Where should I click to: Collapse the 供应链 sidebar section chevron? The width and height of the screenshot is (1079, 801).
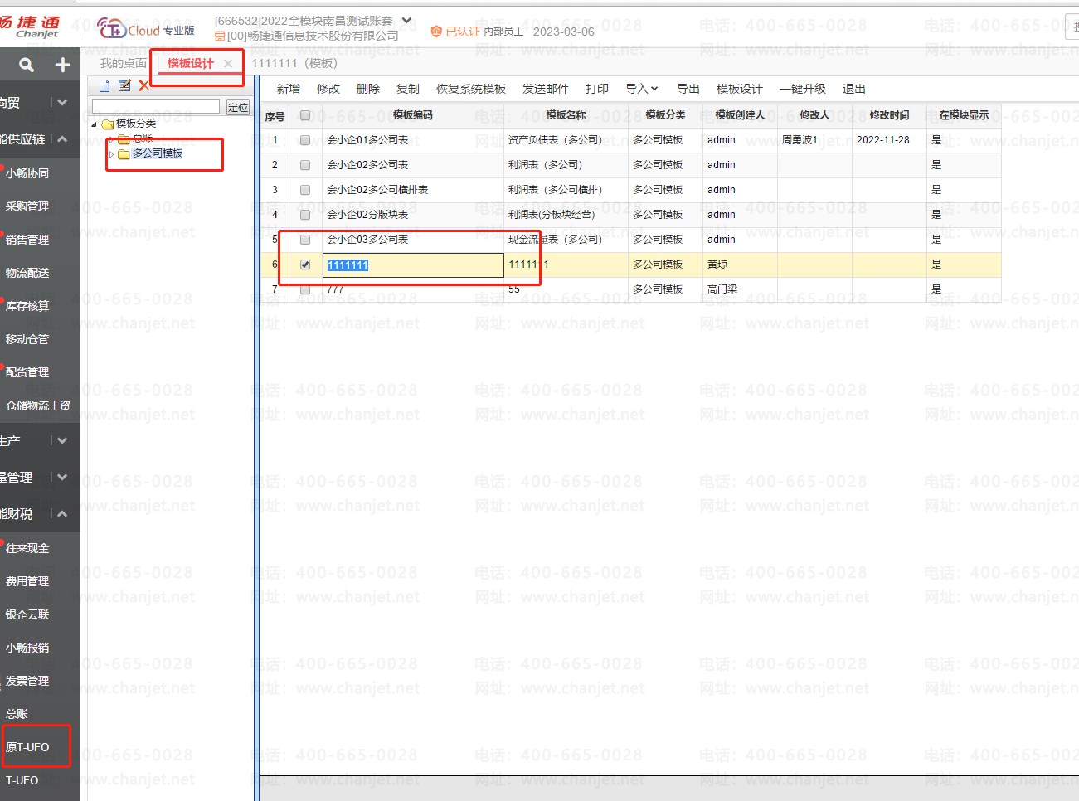(63, 139)
